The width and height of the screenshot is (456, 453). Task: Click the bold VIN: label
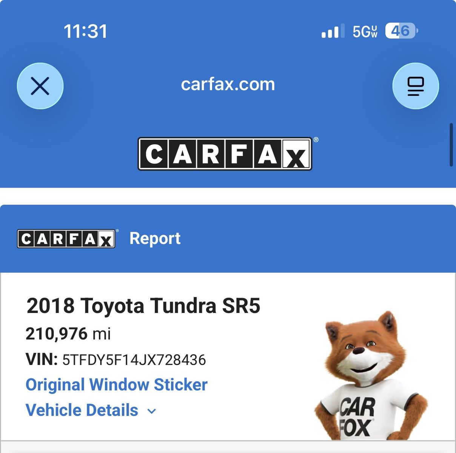tap(42, 359)
